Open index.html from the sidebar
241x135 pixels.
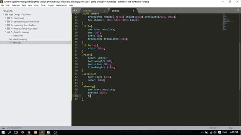tap(18, 36)
